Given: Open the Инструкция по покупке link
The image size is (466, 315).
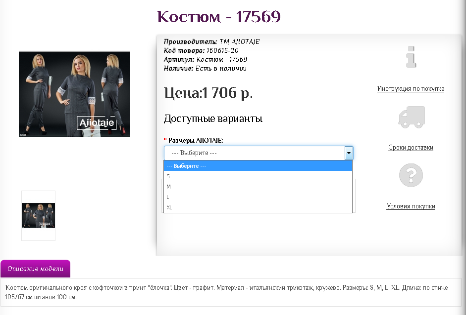Looking at the screenshot, I should click(x=411, y=88).
